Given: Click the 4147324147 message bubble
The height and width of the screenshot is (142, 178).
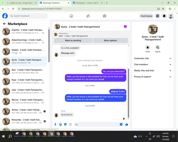Looking at the screenshot, I should click(67, 115).
